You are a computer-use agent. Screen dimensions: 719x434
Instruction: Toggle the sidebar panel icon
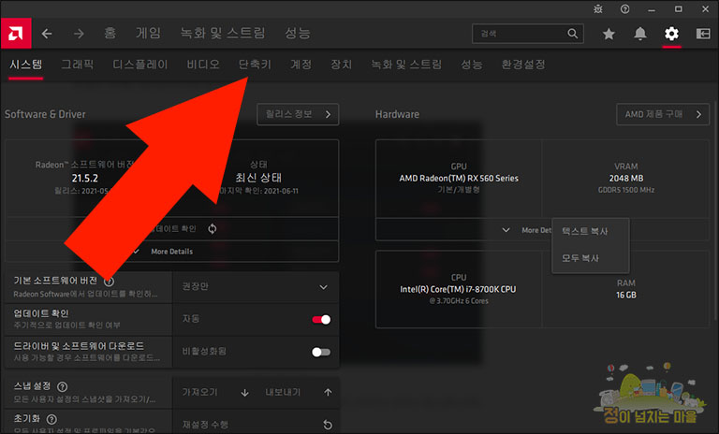(x=703, y=34)
